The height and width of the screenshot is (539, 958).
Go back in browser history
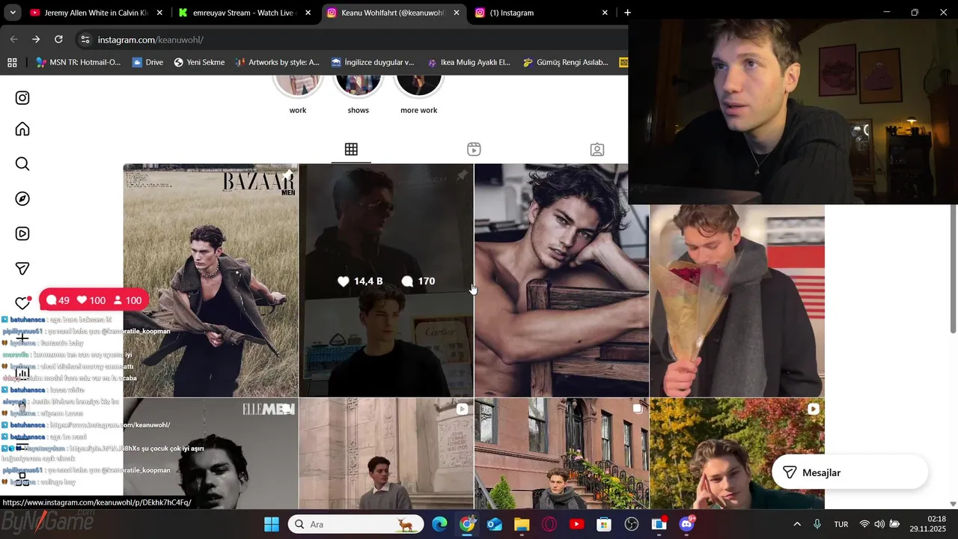click(13, 39)
